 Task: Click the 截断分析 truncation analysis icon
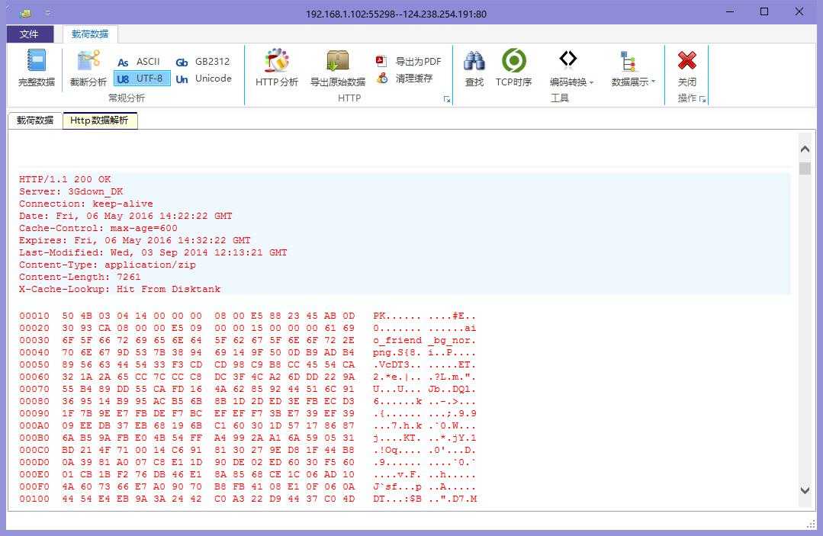point(88,68)
